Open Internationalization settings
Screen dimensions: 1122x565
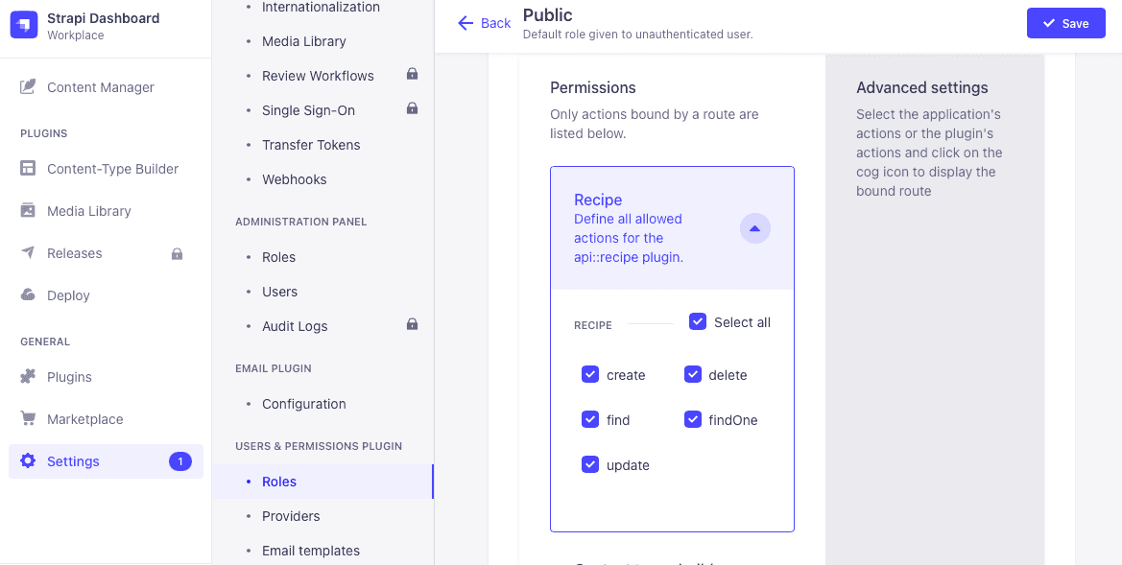pyautogui.click(x=322, y=7)
